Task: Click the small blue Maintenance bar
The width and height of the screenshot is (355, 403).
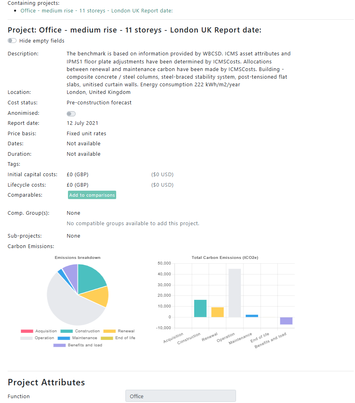Action: 252,316
